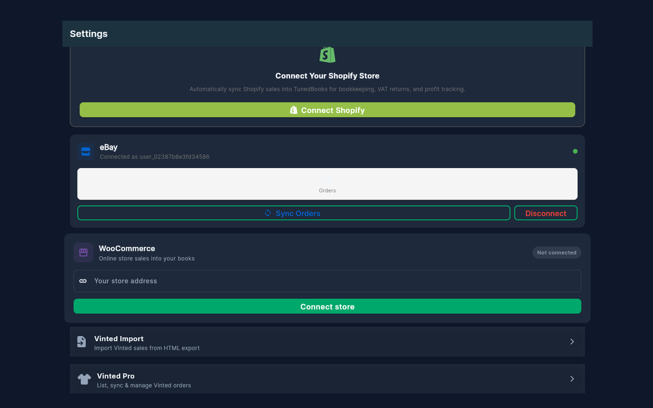Click the Vinted Import file icon
This screenshot has width=653, height=408.
82,341
